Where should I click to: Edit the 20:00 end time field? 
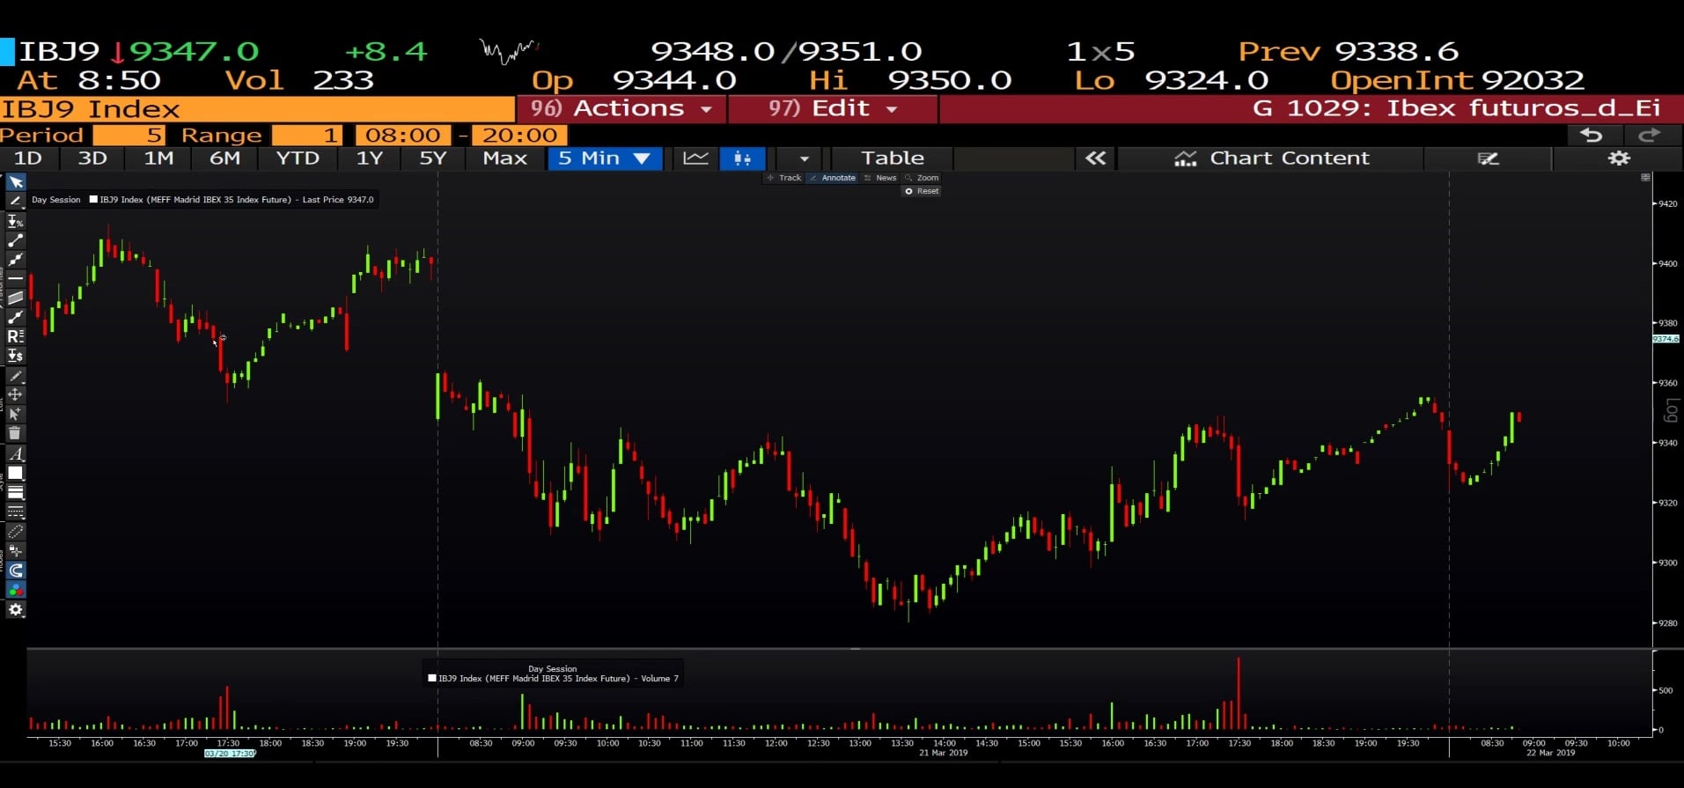(519, 136)
